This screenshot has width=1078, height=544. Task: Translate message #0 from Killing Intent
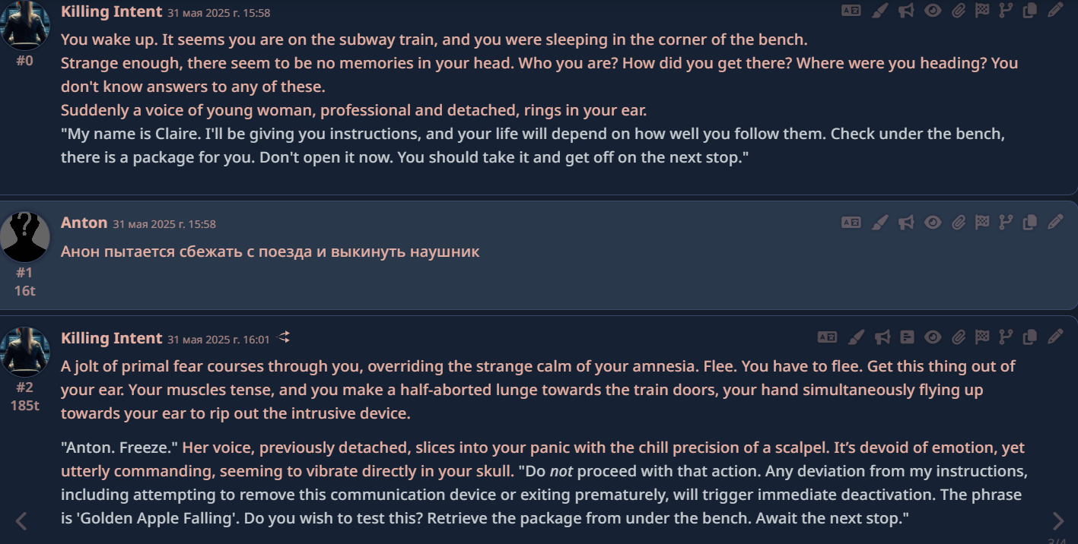(x=851, y=11)
